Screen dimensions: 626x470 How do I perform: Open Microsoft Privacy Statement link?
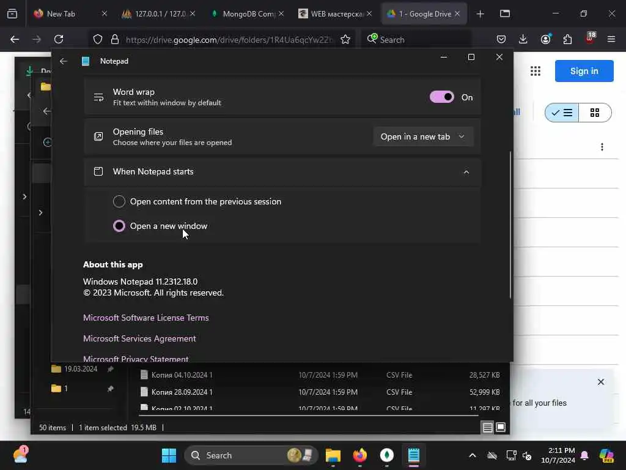tap(136, 359)
